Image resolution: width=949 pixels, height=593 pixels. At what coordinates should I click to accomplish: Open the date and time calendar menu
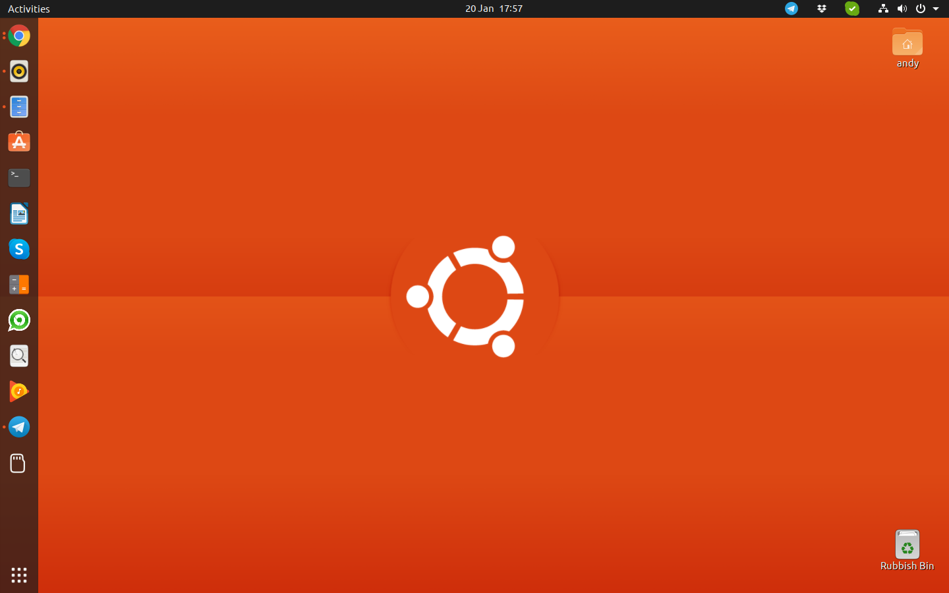pyautogui.click(x=494, y=9)
